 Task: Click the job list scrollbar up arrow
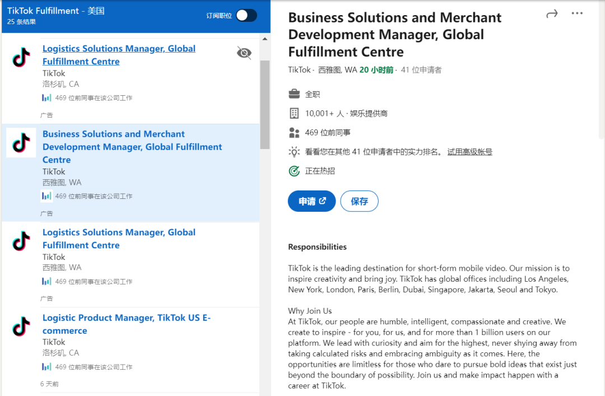pos(265,39)
